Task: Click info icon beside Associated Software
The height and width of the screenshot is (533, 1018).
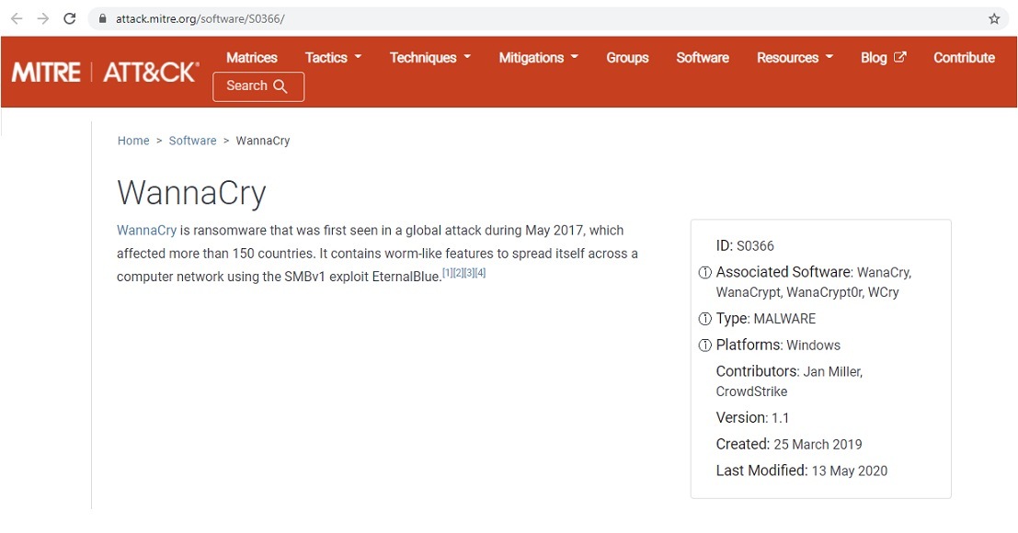Action: [x=704, y=272]
